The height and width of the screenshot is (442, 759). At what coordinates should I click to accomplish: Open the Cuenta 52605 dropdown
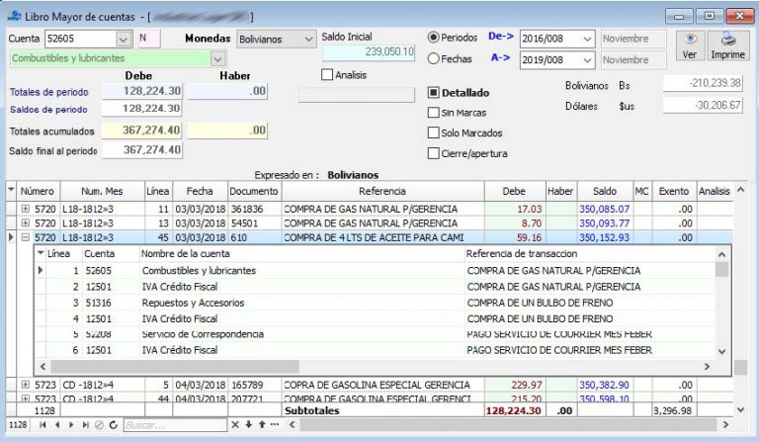click(x=124, y=39)
